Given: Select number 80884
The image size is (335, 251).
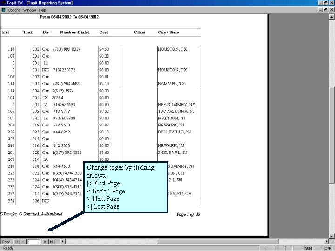Looking at the screenshot, I should coord(58,98).
